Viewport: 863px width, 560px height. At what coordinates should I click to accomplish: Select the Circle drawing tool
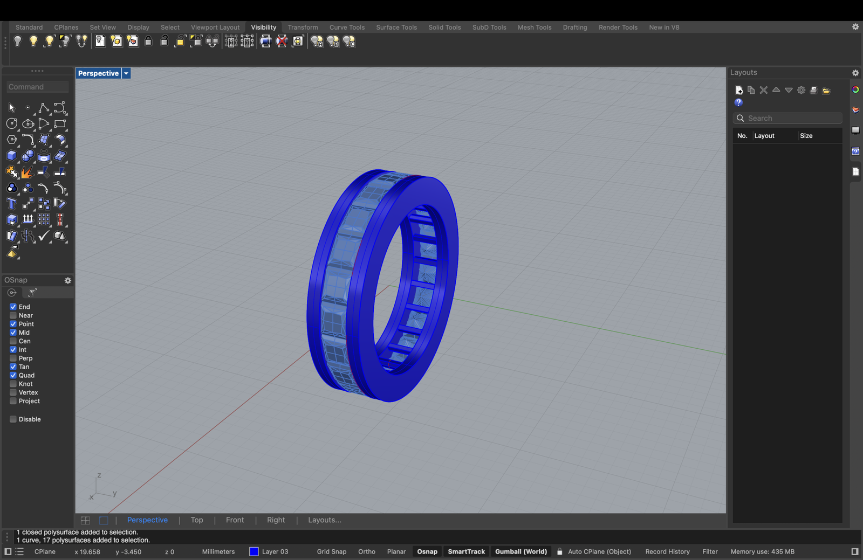click(x=11, y=124)
